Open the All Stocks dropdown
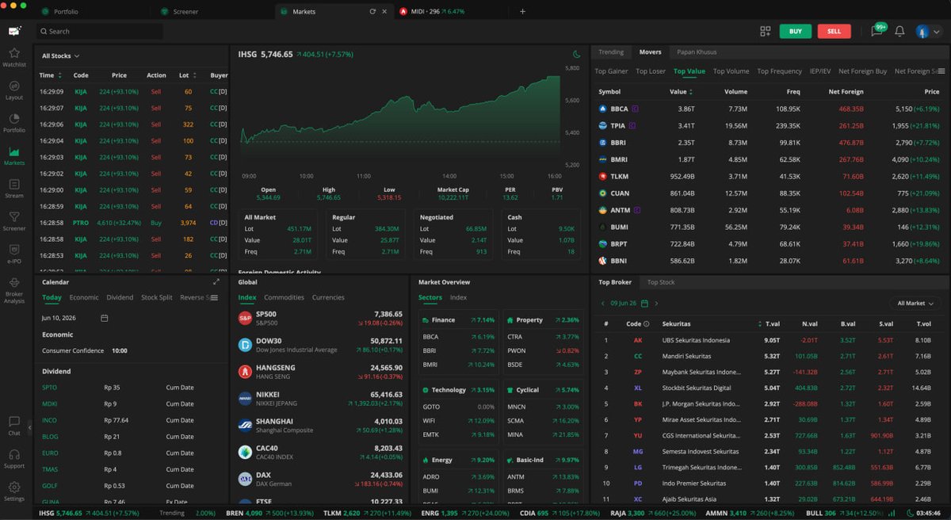This screenshot has width=951, height=520. [x=60, y=56]
